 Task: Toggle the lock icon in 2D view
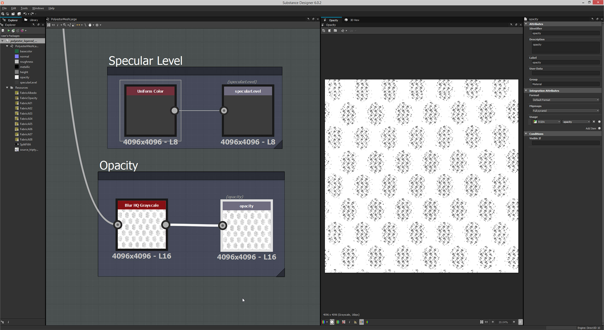pyautogui.click(x=520, y=322)
